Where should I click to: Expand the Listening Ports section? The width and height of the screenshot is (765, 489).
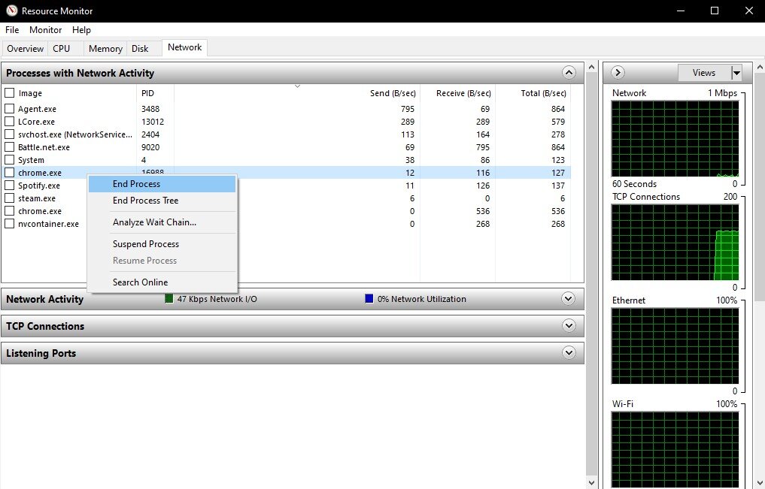569,353
